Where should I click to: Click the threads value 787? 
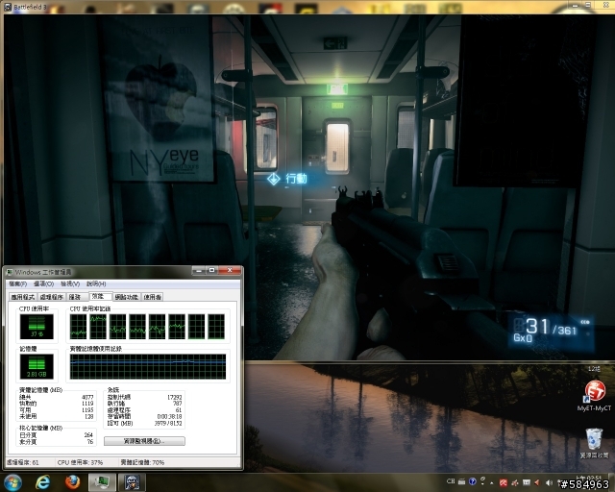tap(177, 404)
